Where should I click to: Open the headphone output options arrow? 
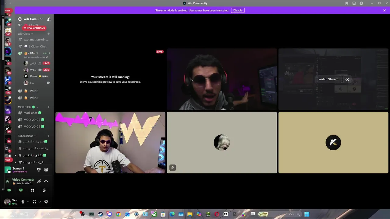(40, 202)
